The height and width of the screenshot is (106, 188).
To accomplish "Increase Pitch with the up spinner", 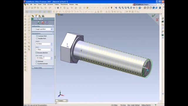I will tap(52, 49).
